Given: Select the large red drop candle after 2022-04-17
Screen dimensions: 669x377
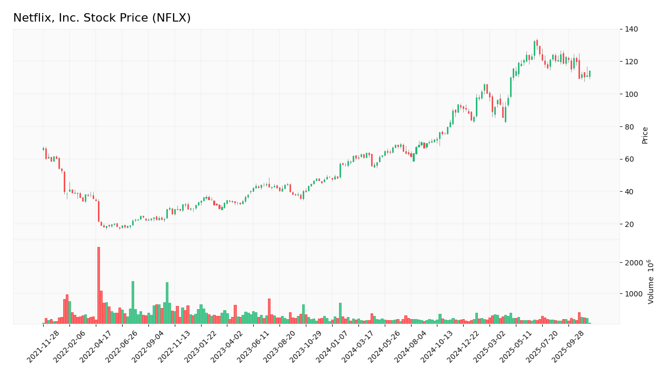Looking at the screenshot, I should (99, 210).
